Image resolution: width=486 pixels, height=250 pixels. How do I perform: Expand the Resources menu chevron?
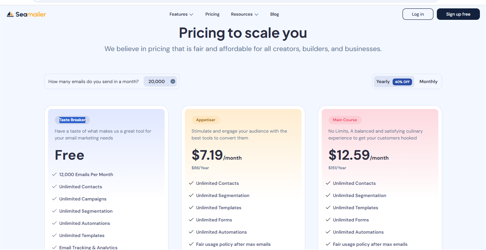click(257, 14)
